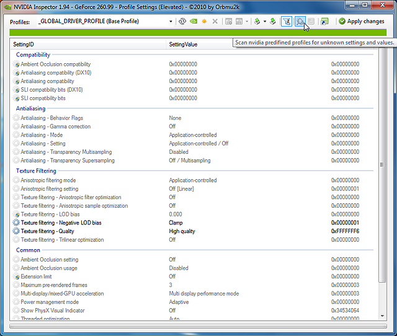This screenshot has width=397, height=336.
Task: Click None value of Behavior Flags
Action: (175, 118)
